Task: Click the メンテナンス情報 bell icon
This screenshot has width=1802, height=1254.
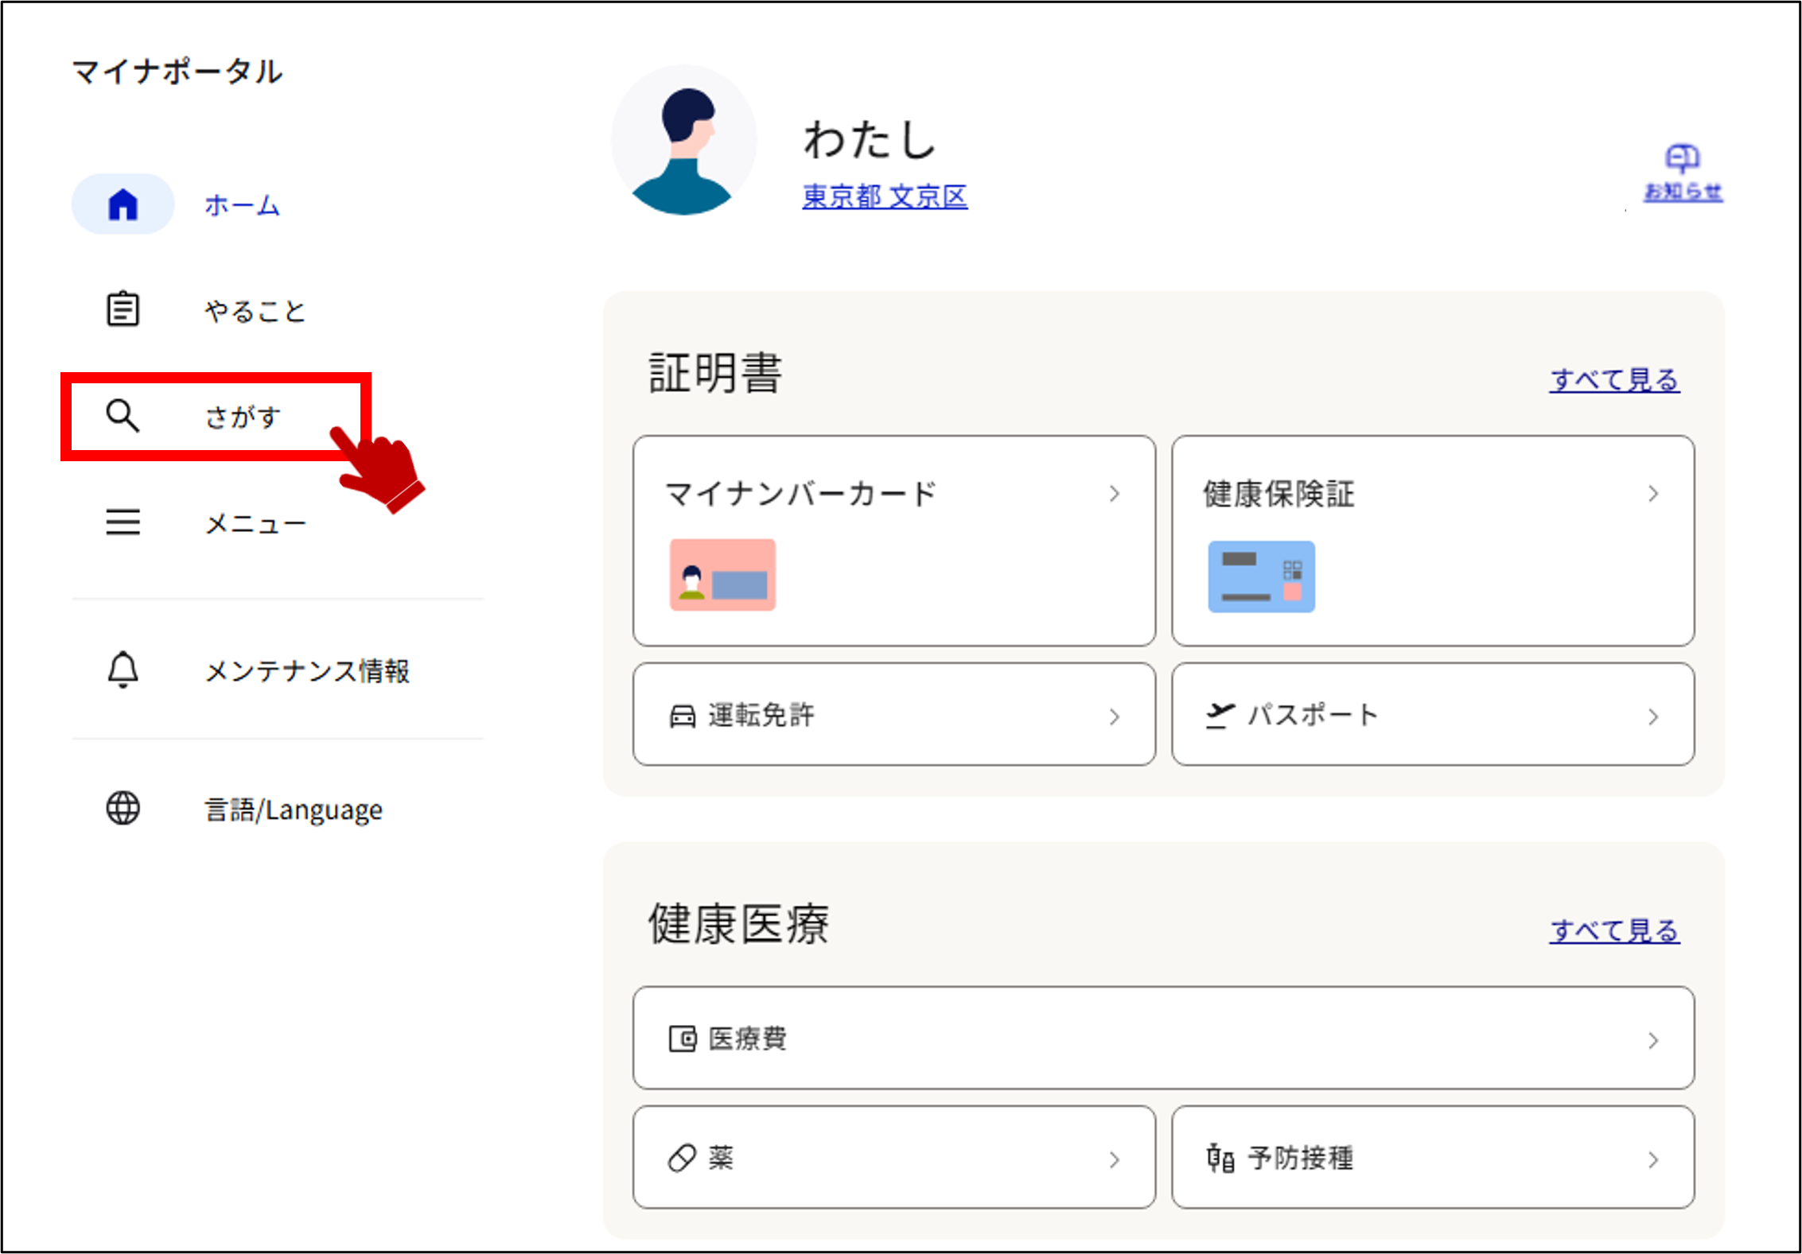Action: click(123, 670)
